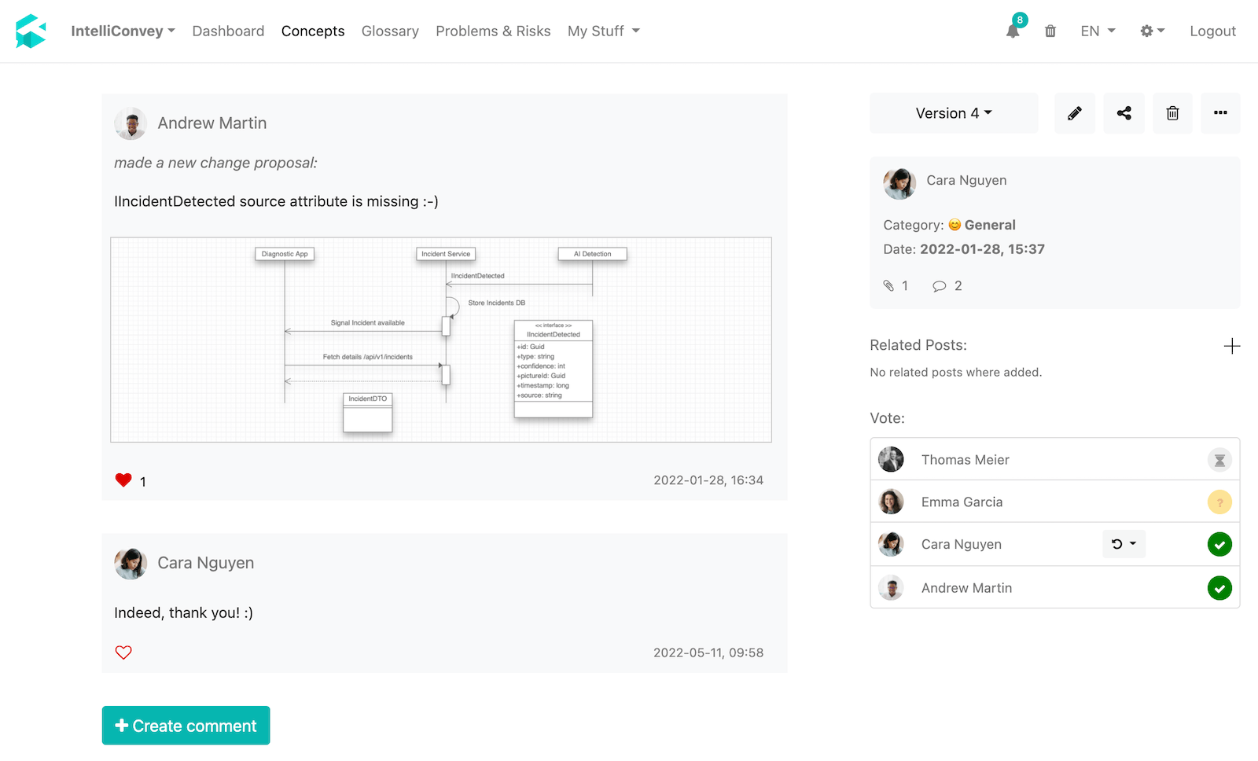Select the Thomas Meier vote row
The image size is (1258, 761).
(x=1055, y=459)
